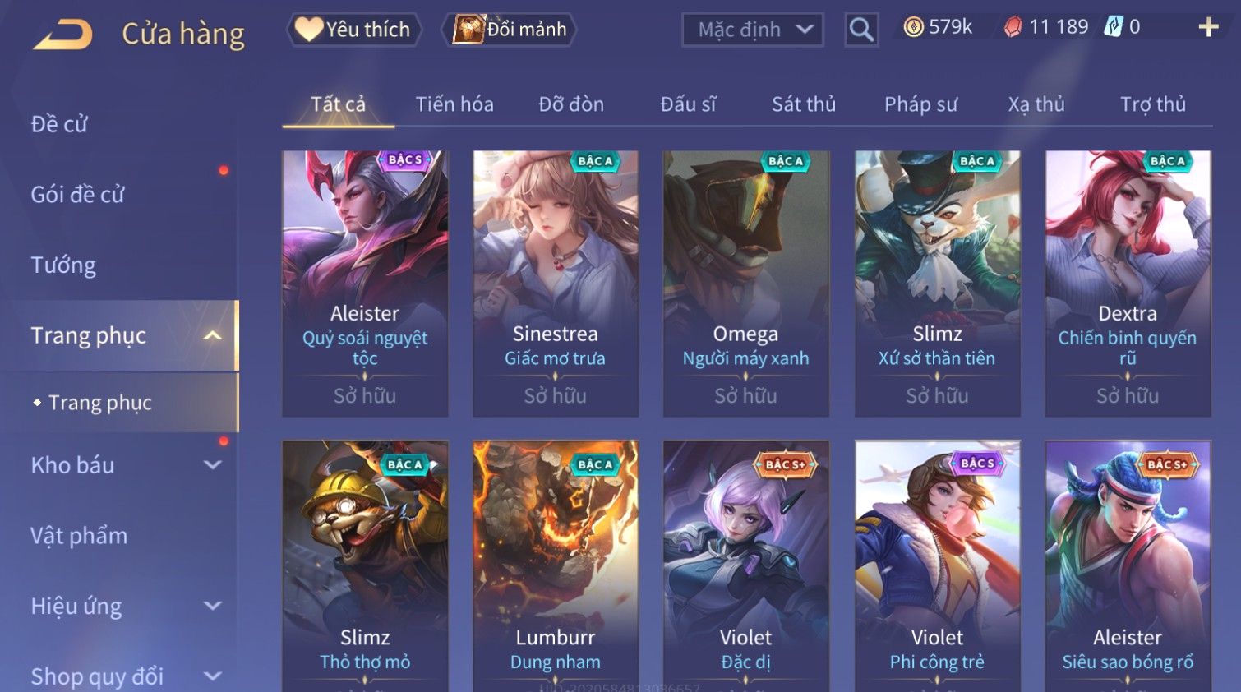The image size is (1241, 692).
Task: Open Yêu thích favorites heart button
Action: tap(354, 30)
